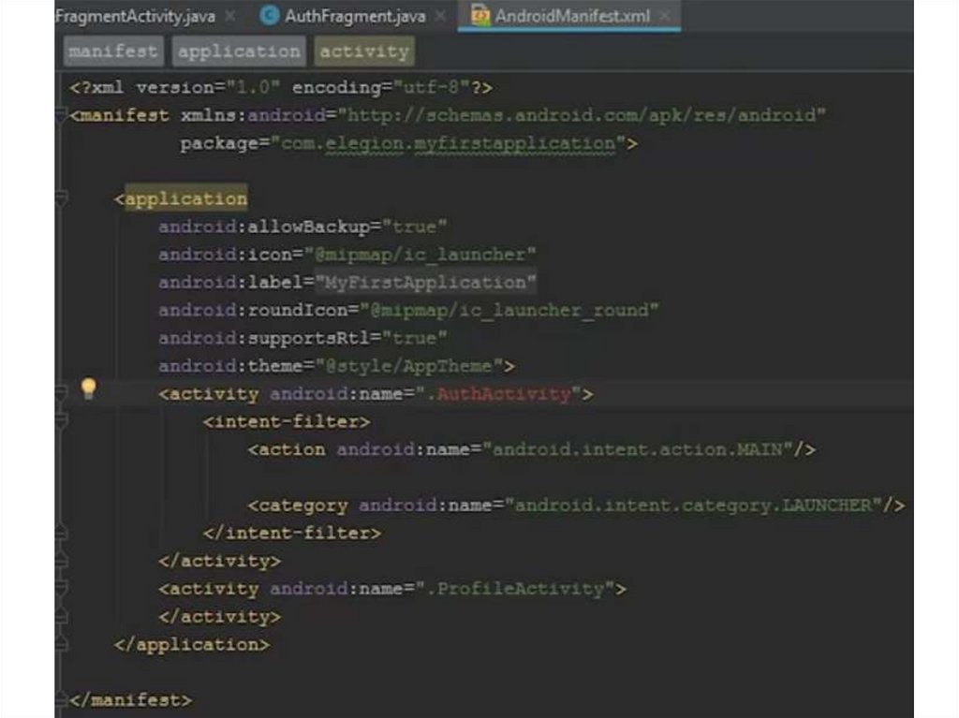Click the MyFirstApplication label value
This screenshot has width=959, height=718.
click(426, 283)
